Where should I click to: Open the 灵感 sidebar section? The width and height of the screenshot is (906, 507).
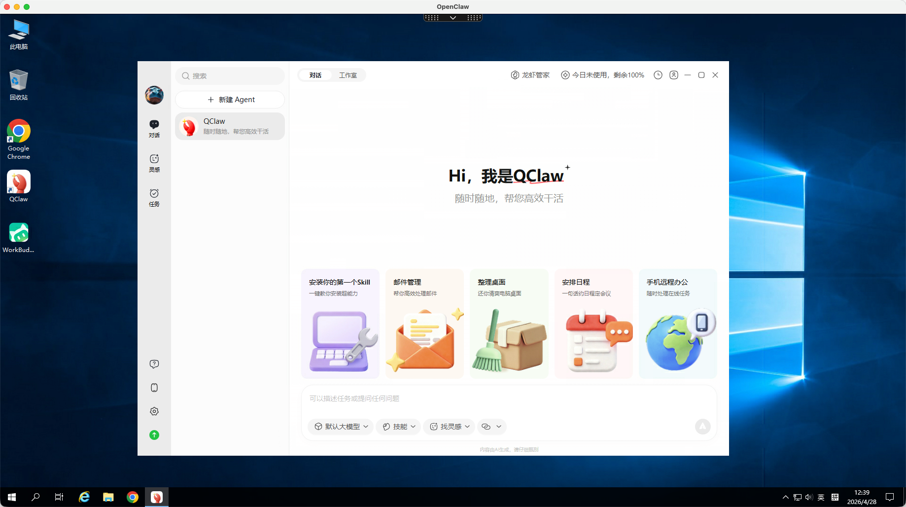154,163
